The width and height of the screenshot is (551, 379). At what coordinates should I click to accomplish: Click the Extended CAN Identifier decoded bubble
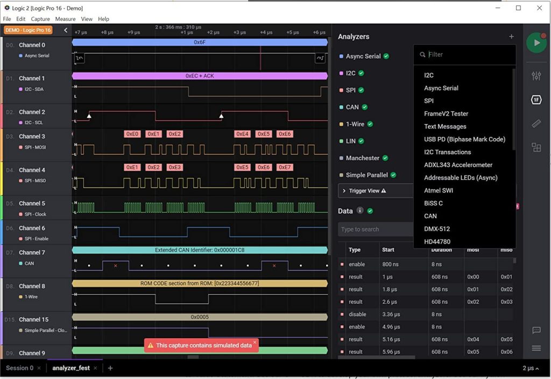(x=200, y=250)
